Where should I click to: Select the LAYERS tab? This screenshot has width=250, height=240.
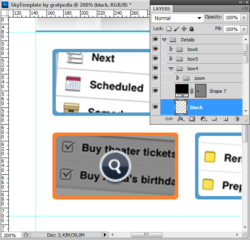(161, 9)
